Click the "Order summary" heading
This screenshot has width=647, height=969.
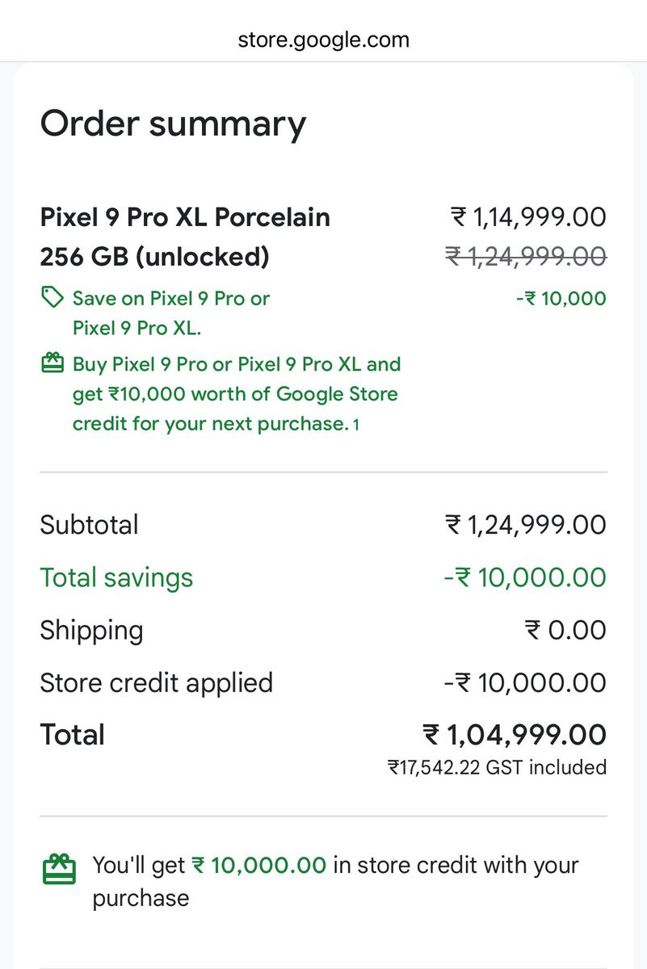173,124
